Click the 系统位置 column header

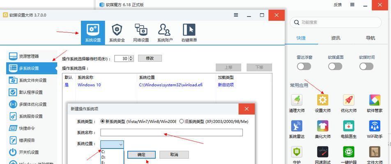click(147, 77)
